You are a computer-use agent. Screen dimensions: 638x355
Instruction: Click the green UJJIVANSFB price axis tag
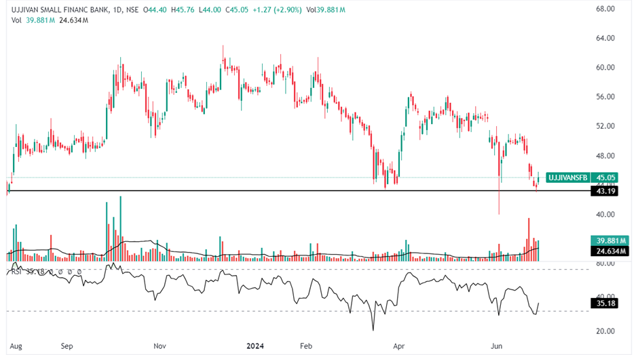pyautogui.click(x=567, y=177)
